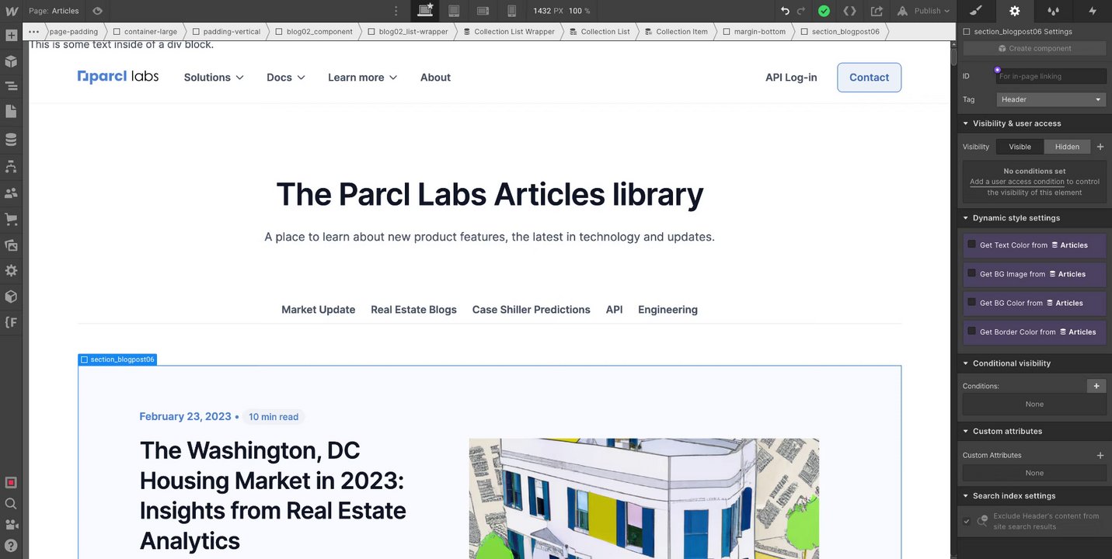Switch to Mobile portrait breakpoint
Screen dimensions: 1112x559
tap(511, 11)
